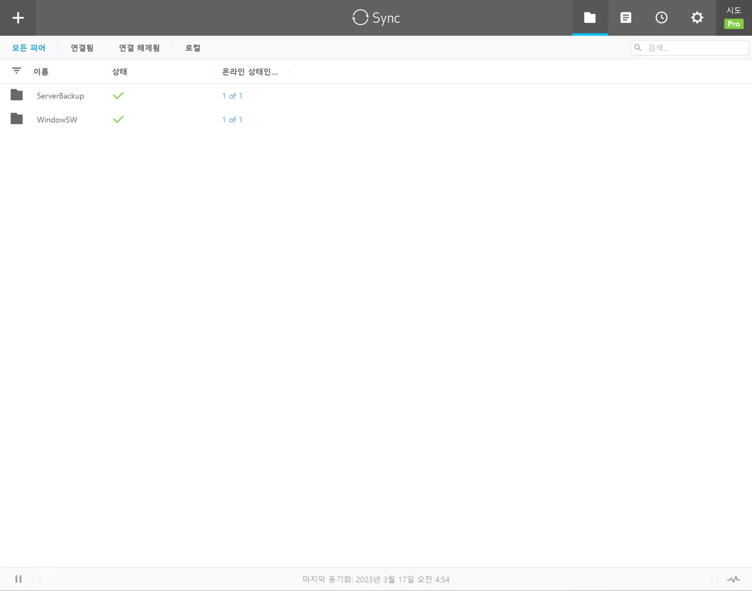Open the folders/files panel icon
Viewport: 752px width, 591px height.
click(590, 18)
